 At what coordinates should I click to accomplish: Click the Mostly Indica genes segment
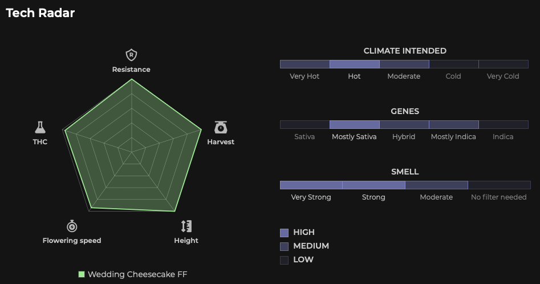click(x=453, y=125)
